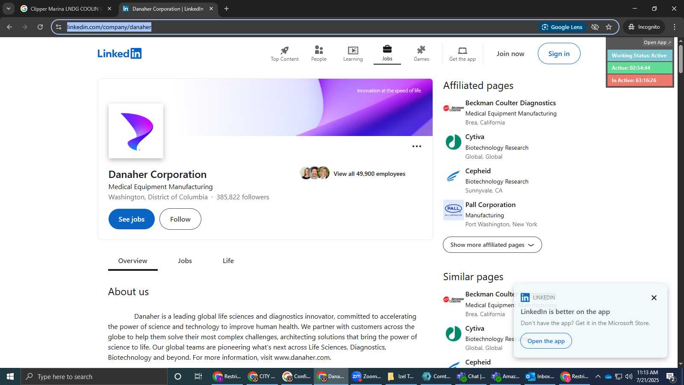Close the Danaher Corporation LinkedIn tab
This screenshot has width=684, height=385.
click(211, 9)
